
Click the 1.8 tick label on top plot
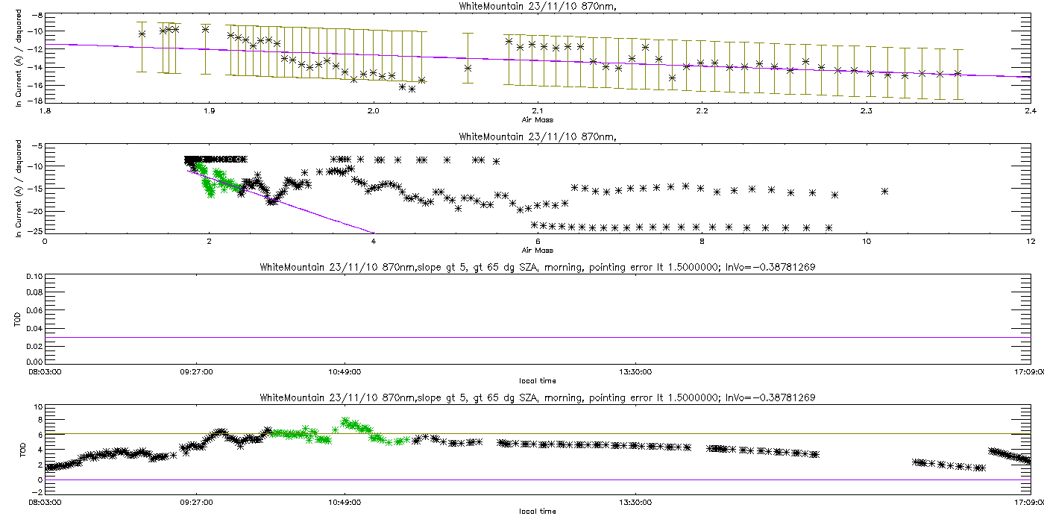coord(45,111)
